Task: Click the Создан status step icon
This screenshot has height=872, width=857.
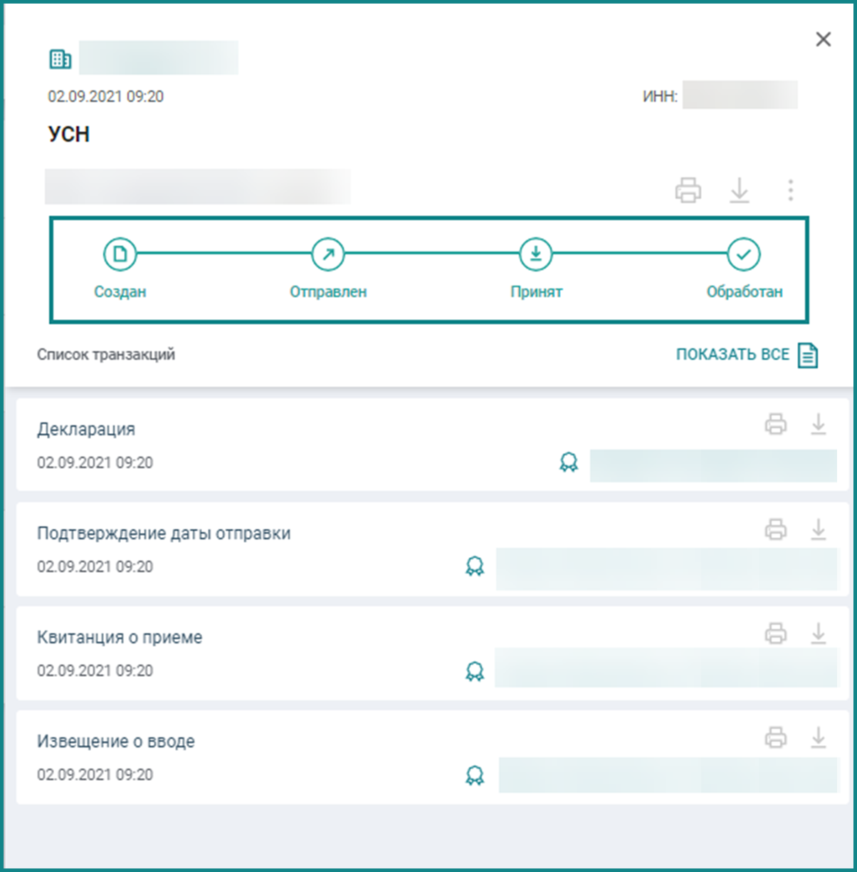Action: point(120,254)
